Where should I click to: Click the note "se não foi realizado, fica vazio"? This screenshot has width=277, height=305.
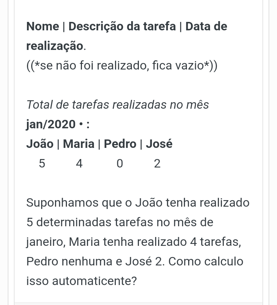click(x=122, y=65)
